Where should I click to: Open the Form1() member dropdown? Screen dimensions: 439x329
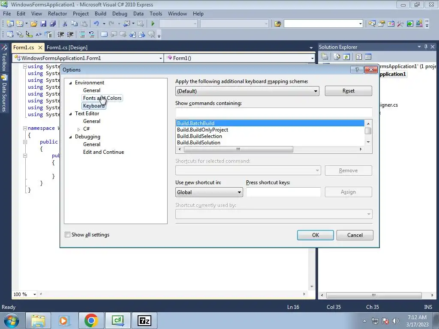(x=312, y=58)
